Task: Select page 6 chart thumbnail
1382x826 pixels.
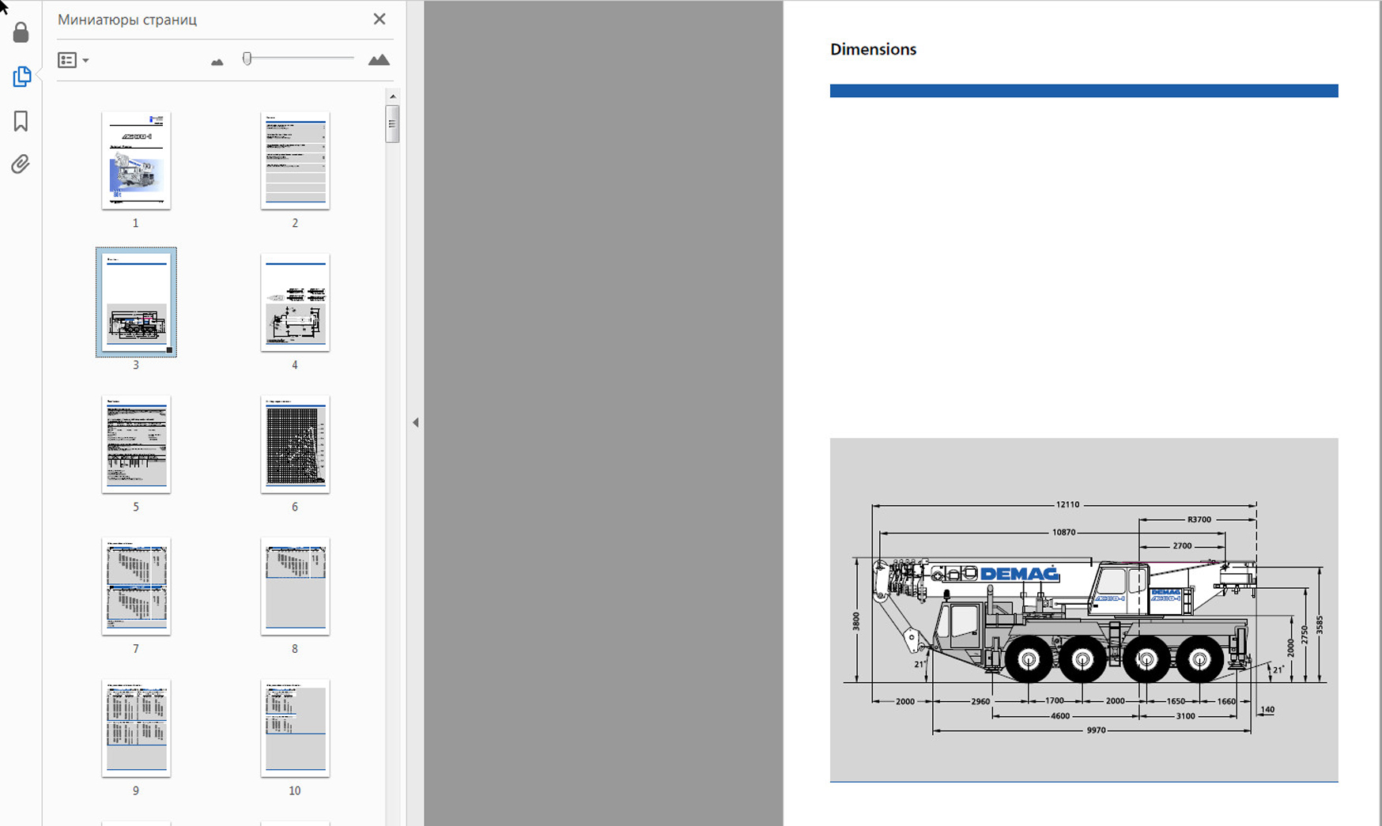Action: [295, 444]
